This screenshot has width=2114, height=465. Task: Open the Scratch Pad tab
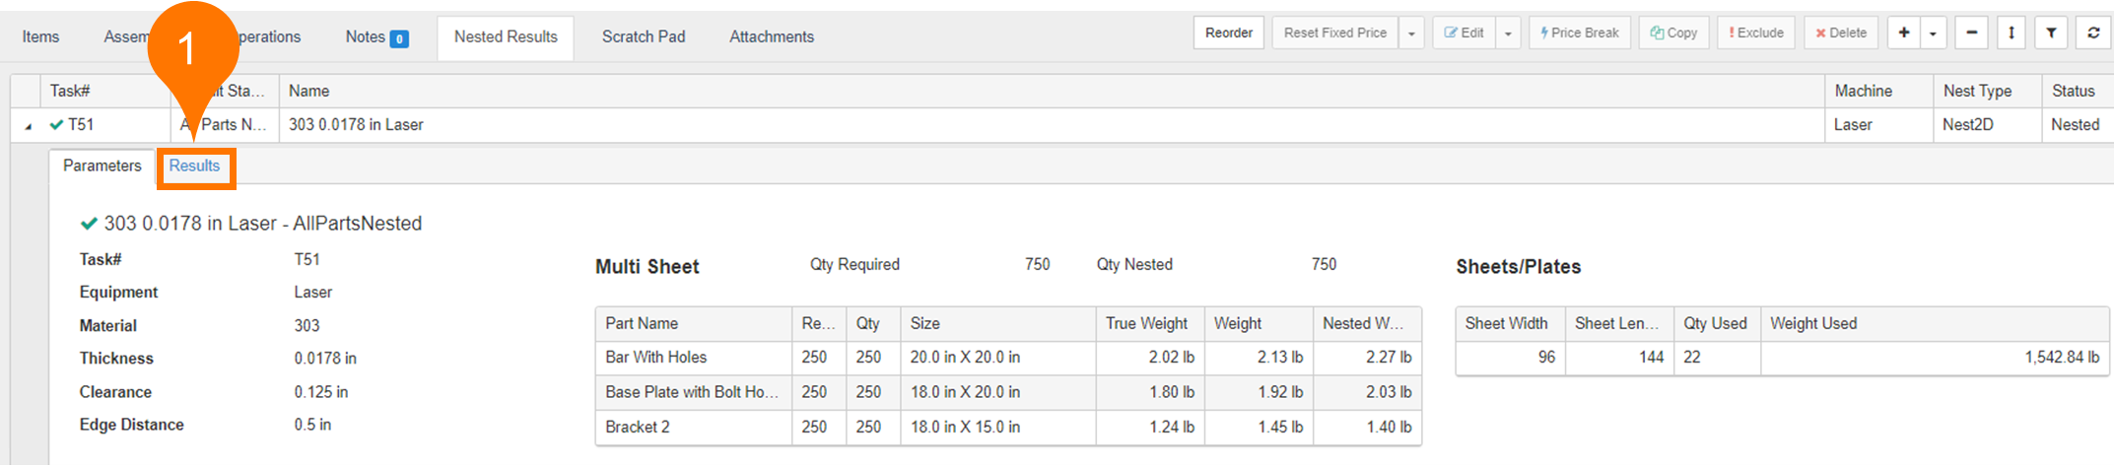click(643, 36)
